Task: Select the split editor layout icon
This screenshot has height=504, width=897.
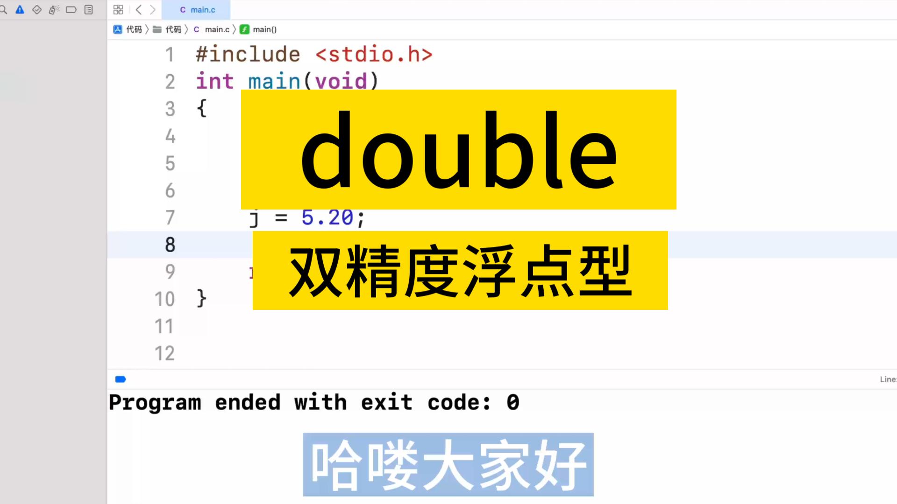Action: tap(118, 9)
